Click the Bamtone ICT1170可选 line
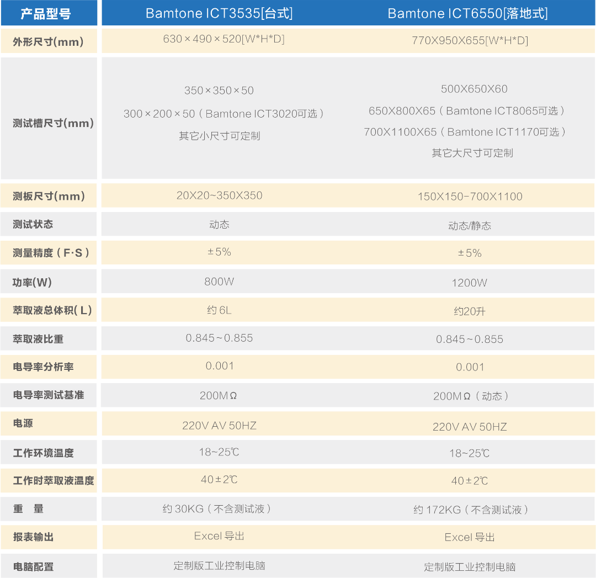Image resolution: width=596 pixels, height=578 pixels. pyautogui.click(x=465, y=132)
